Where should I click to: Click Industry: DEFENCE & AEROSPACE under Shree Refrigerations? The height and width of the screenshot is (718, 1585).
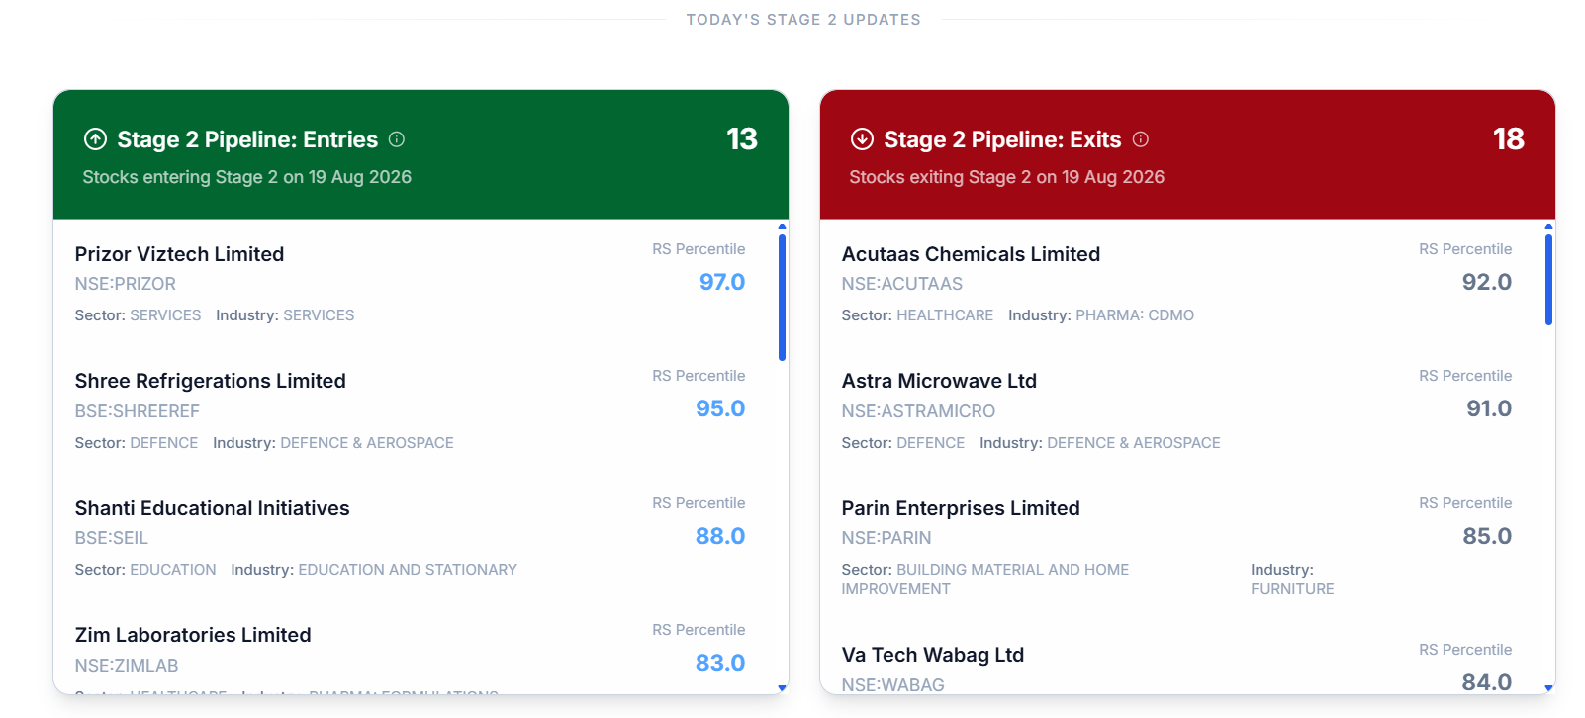pos(333,443)
